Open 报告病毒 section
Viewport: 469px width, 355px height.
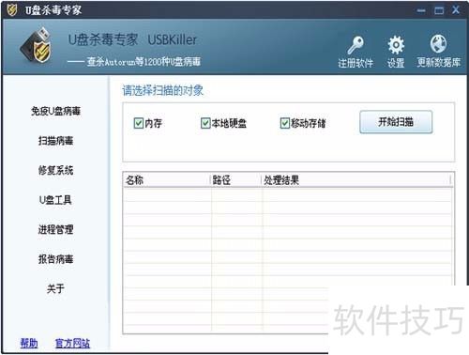click(x=55, y=259)
